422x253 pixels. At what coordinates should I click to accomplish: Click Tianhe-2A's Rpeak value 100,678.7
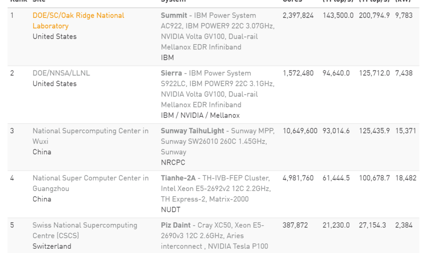[x=374, y=178]
